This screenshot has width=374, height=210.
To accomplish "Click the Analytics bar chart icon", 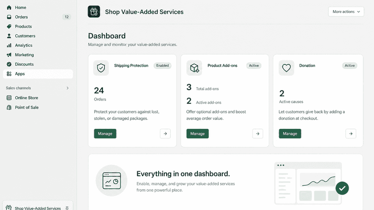I will tap(9, 45).
